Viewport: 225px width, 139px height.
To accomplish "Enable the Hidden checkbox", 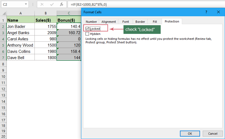I will (87, 34).
